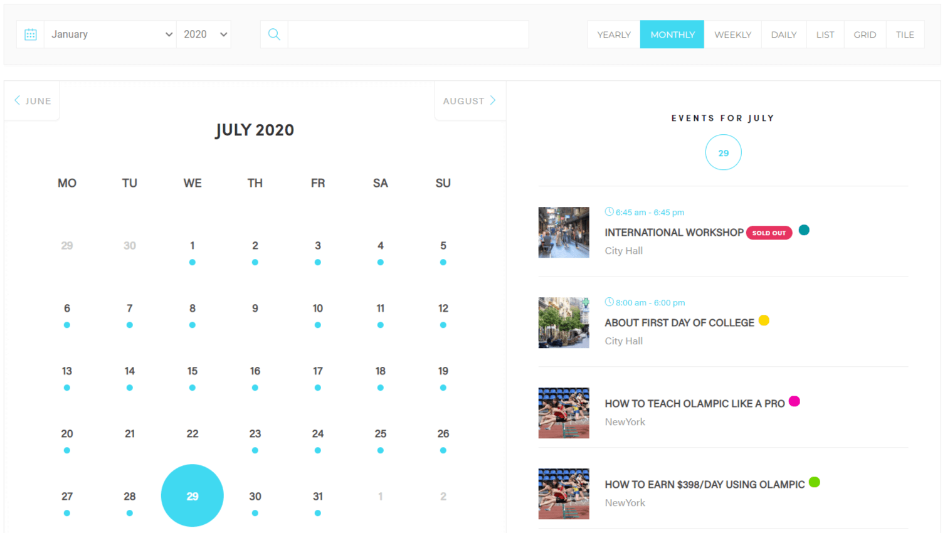Click the green dot on Earn $398/Day event
Image resolution: width=945 pixels, height=533 pixels.
pos(815,482)
